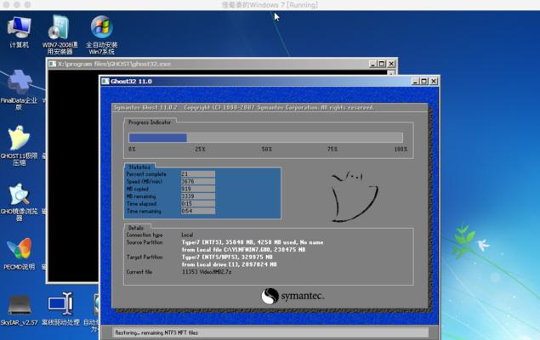Click the Time elapsed value 0:15

coord(198,204)
